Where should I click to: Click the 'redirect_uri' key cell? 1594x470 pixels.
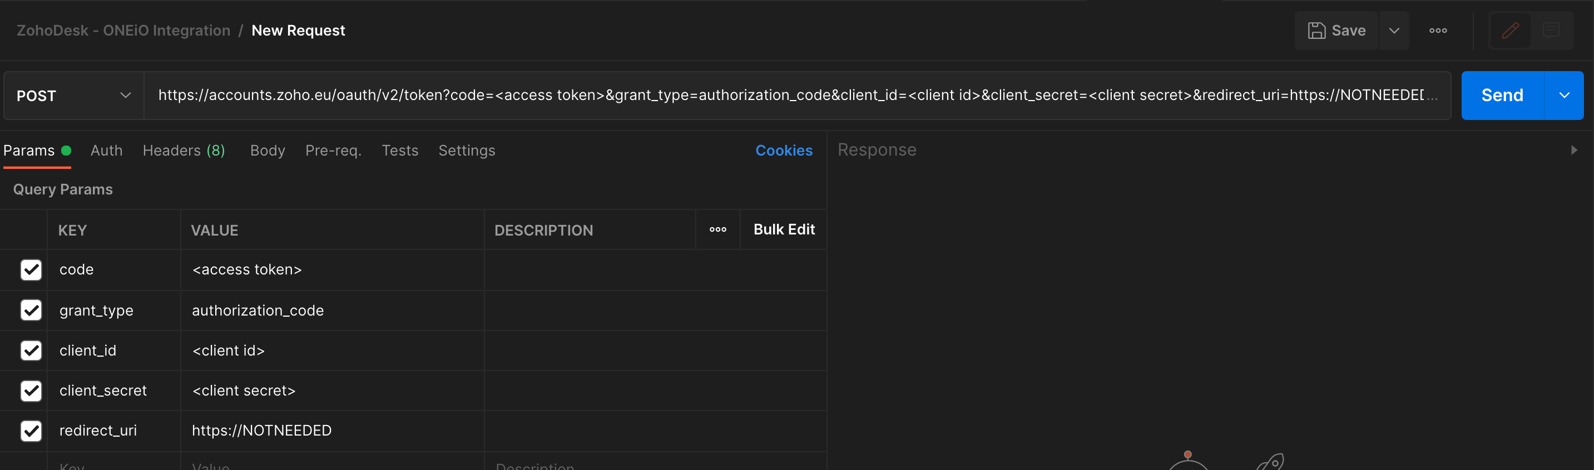point(114,431)
